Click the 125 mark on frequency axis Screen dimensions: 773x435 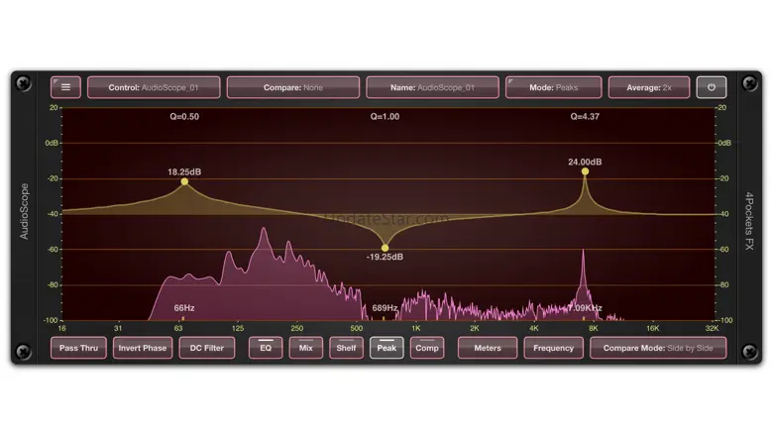point(238,328)
